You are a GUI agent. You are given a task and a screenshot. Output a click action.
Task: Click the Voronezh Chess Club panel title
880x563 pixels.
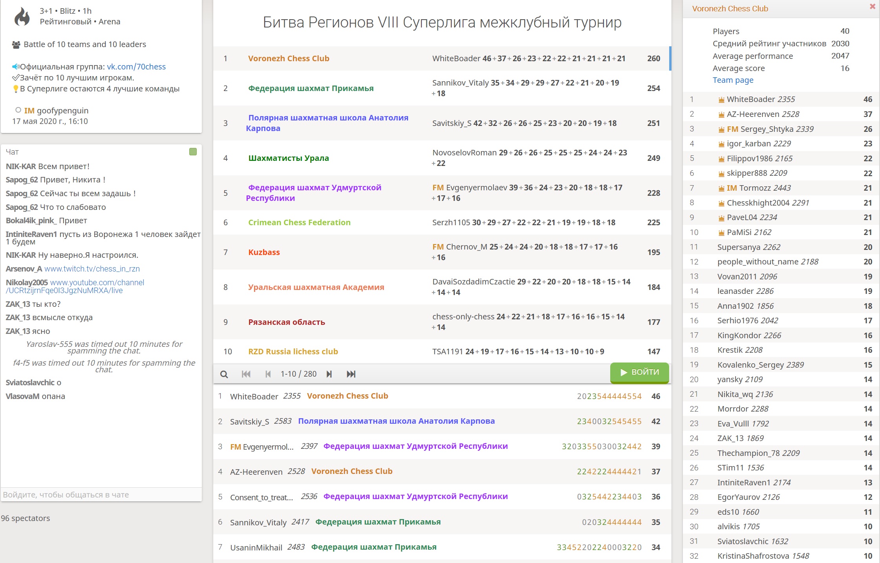(x=730, y=9)
